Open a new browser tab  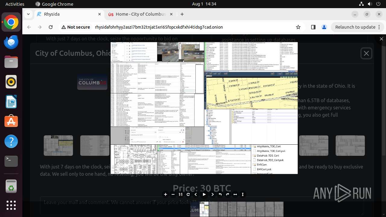coord(182,14)
